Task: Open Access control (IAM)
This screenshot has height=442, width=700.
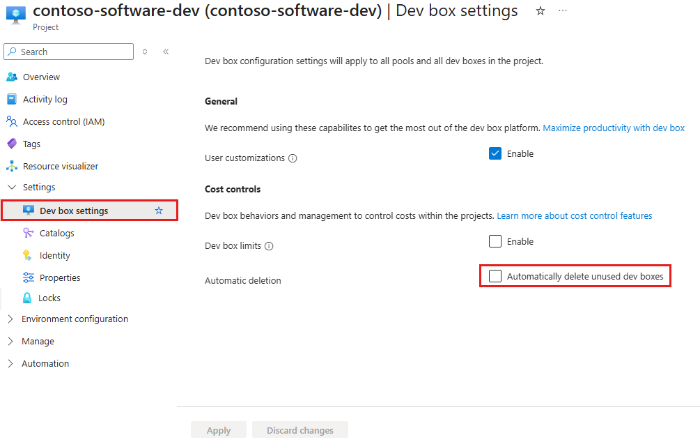Action: [13, 121]
